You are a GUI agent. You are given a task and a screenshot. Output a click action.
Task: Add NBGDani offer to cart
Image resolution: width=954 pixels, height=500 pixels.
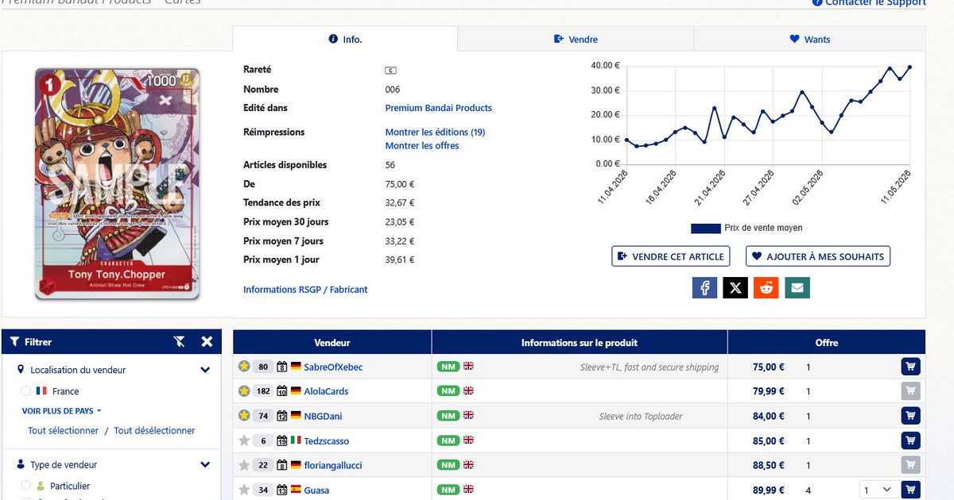(910, 416)
